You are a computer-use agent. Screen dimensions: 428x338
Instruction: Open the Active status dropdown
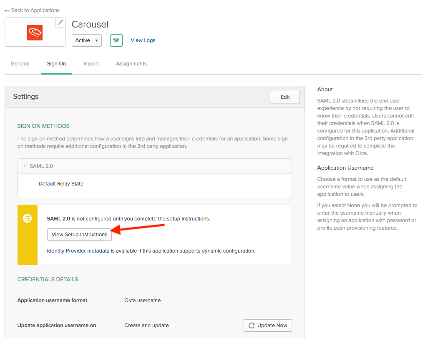pos(86,40)
